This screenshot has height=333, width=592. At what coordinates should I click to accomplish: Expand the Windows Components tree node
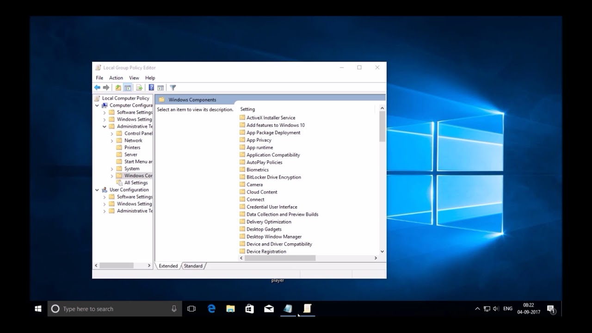click(x=112, y=176)
